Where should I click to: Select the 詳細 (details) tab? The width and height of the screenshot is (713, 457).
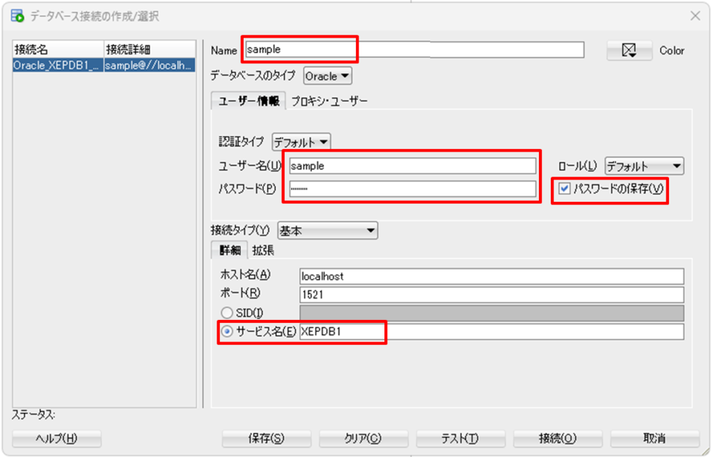230,250
